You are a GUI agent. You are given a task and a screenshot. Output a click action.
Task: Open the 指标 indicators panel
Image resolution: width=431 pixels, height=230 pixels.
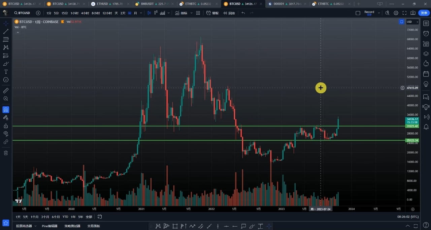[x=184, y=13]
